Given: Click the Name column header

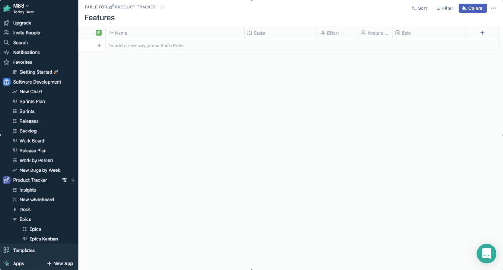Looking at the screenshot, I should 121,33.
